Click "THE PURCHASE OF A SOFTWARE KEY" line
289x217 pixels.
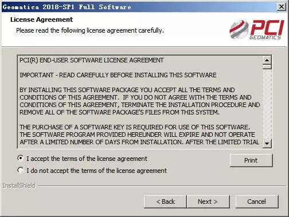tap(135, 127)
